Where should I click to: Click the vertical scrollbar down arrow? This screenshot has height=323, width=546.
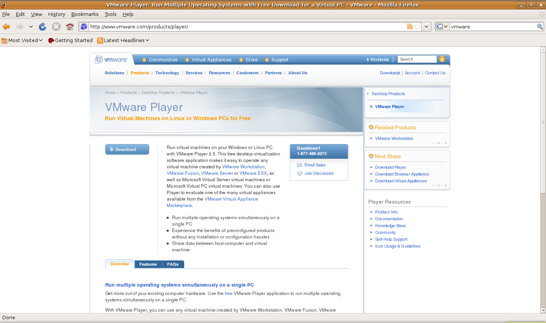pyautogui.click(x=543, y=310)
